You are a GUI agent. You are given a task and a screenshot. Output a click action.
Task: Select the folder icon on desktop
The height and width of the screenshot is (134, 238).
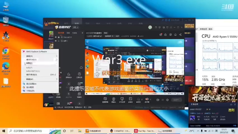coord(6,83)
